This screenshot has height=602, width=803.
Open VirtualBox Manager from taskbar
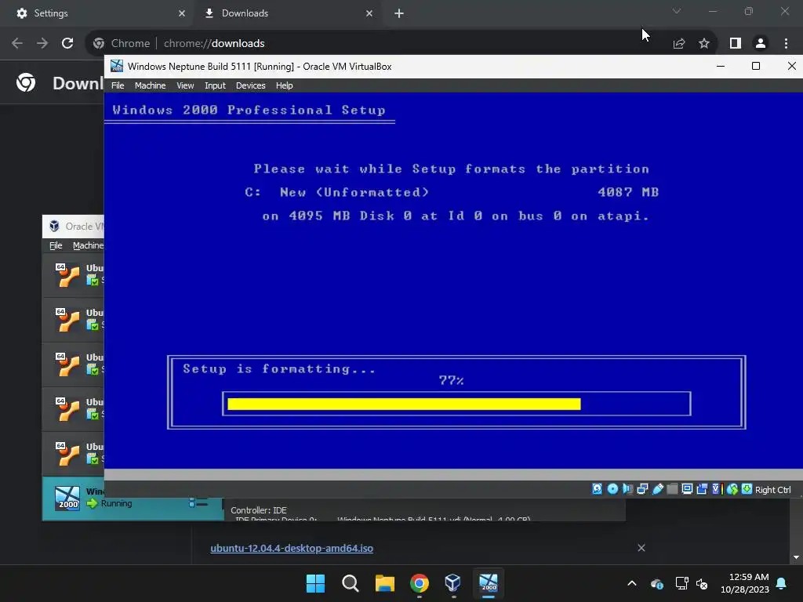[453, 583]
